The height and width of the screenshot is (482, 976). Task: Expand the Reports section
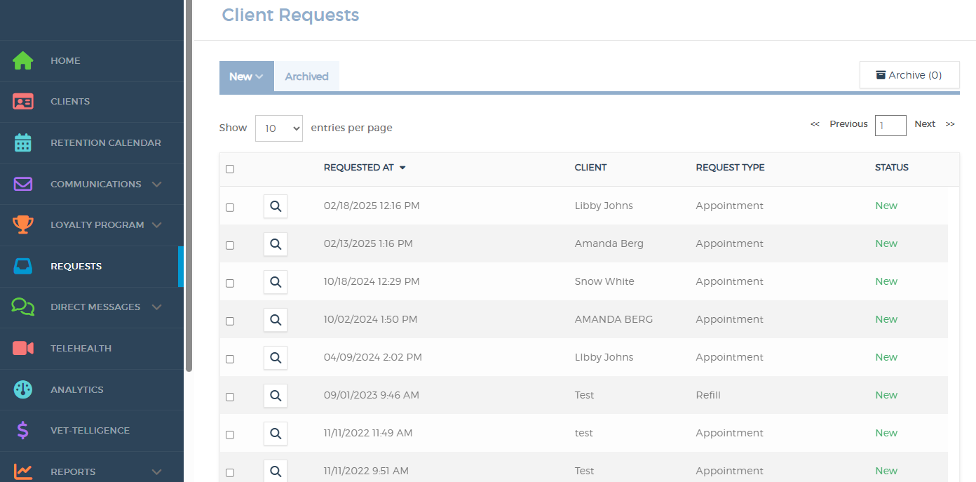pos(73,471)
